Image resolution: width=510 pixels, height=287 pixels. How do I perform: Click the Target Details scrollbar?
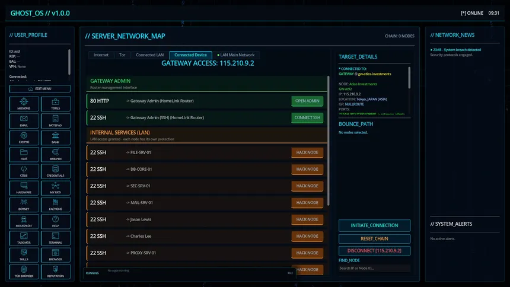[409, 78]
